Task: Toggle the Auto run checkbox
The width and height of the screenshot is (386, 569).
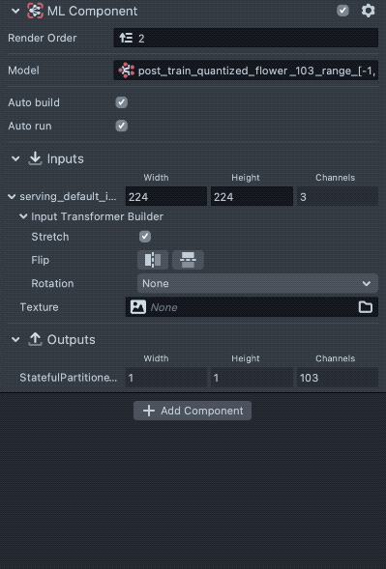Action: (x=121, y=126)
